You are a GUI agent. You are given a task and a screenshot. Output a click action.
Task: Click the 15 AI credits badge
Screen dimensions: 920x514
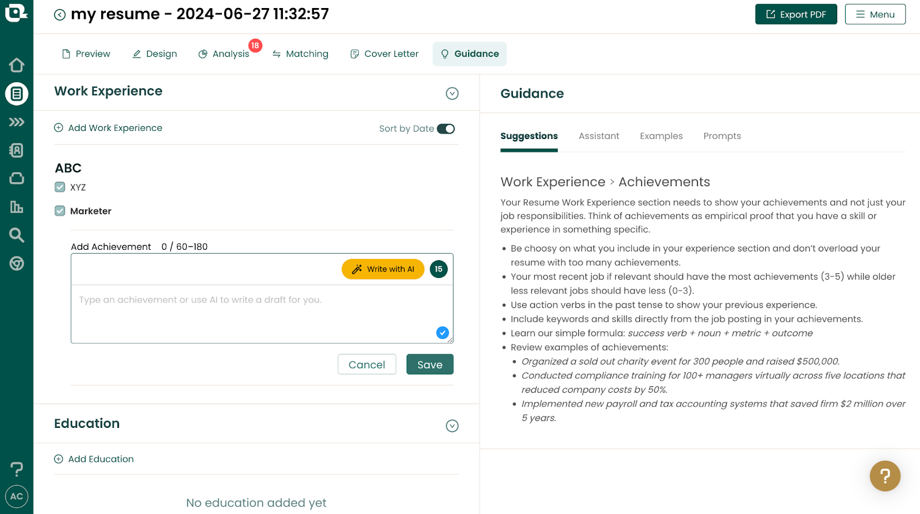coord(439,269)
